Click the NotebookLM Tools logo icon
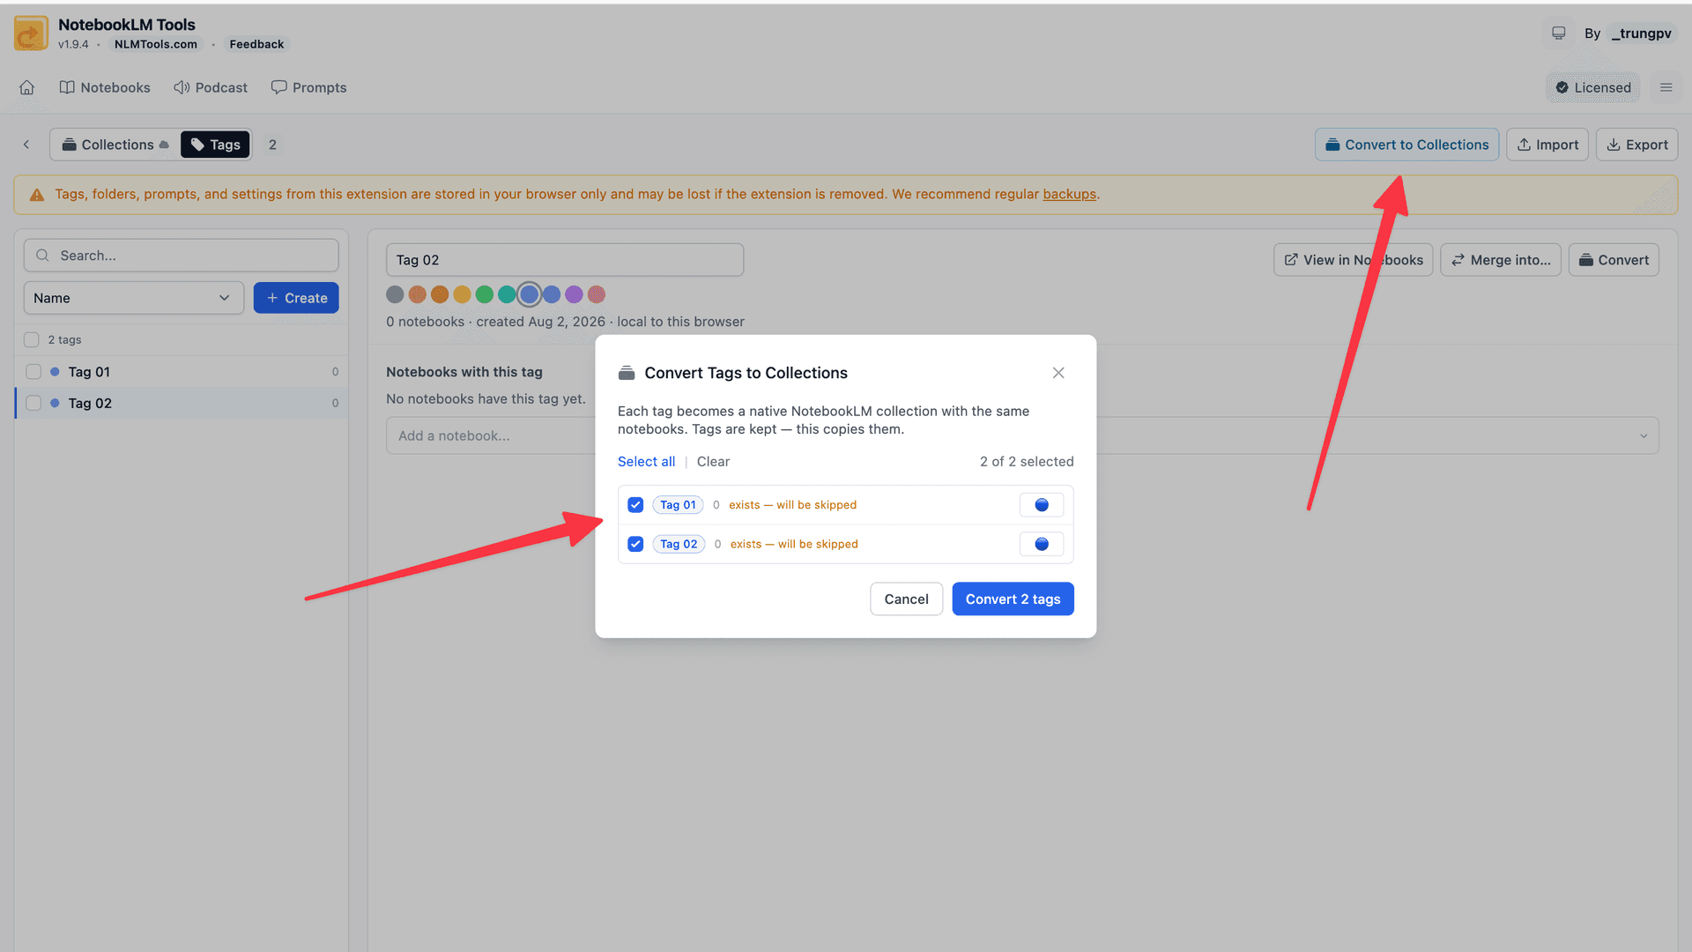The width and height of the screenshot is (1692, 952). click(x=31, y=33)
